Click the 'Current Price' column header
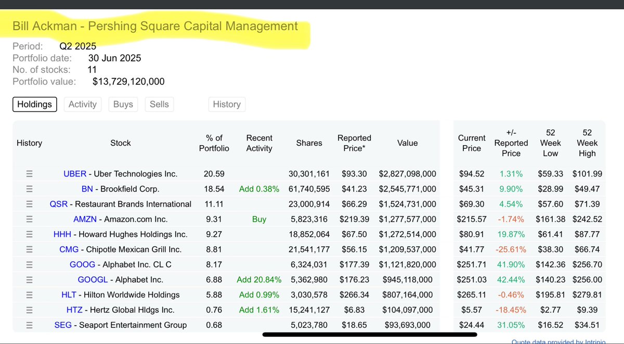624x344 pixels. (x=472, y=143)
